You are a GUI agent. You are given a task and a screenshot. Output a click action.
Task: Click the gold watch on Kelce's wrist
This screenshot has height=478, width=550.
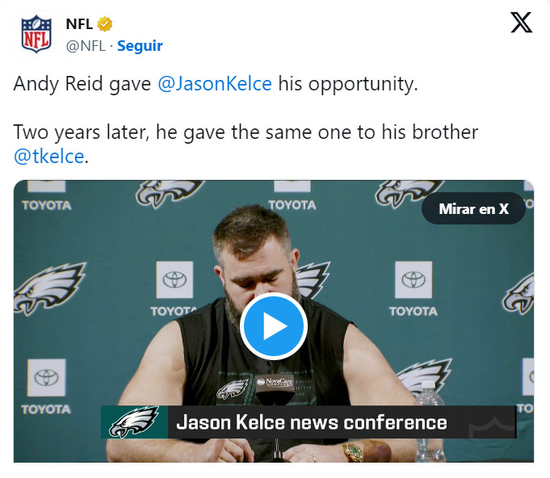pos(353,451)
